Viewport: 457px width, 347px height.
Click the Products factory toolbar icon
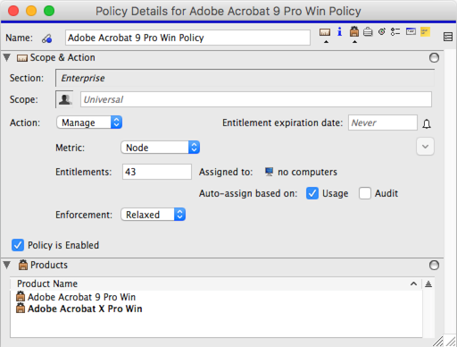coord(354,31)
